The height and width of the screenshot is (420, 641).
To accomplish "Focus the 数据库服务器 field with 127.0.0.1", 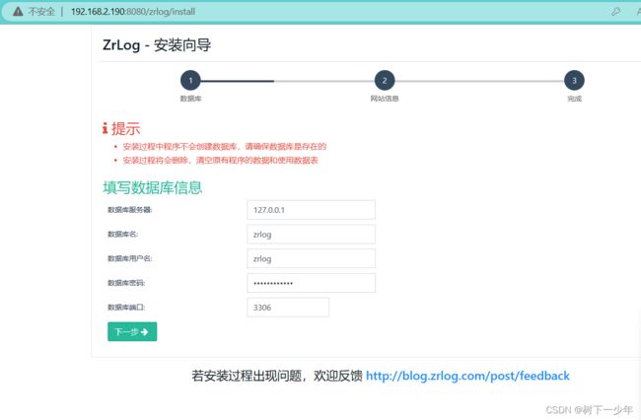I will point(311,210).
